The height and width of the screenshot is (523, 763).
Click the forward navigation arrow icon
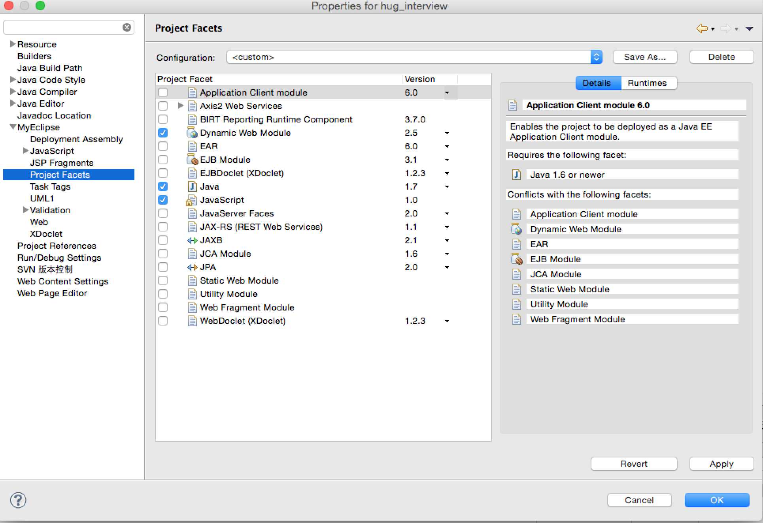coord(726,28)
